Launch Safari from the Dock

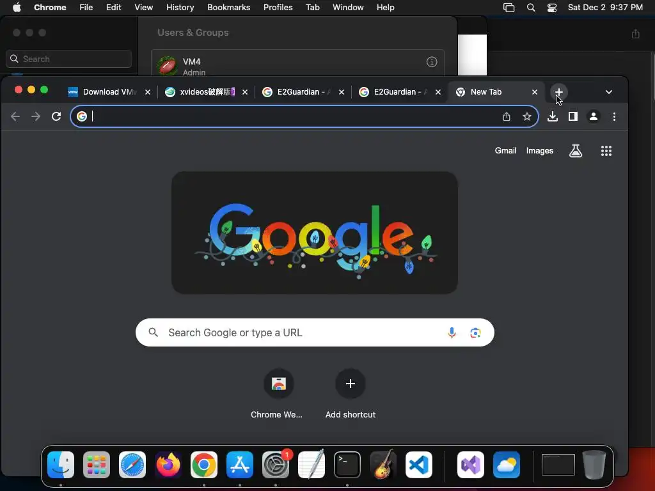pyautogui.click(x=132, y=465)
